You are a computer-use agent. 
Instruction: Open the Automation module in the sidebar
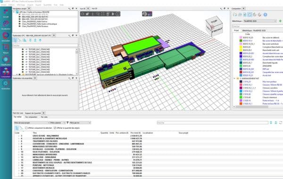pyautogui.click(x=6, y=85)
